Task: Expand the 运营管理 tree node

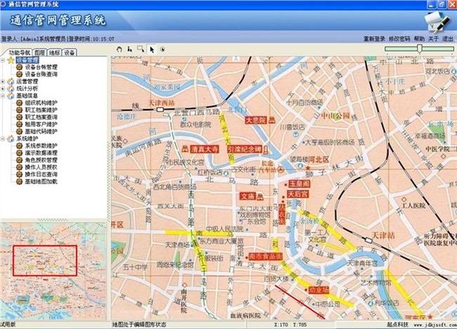Action: point(3,81)
